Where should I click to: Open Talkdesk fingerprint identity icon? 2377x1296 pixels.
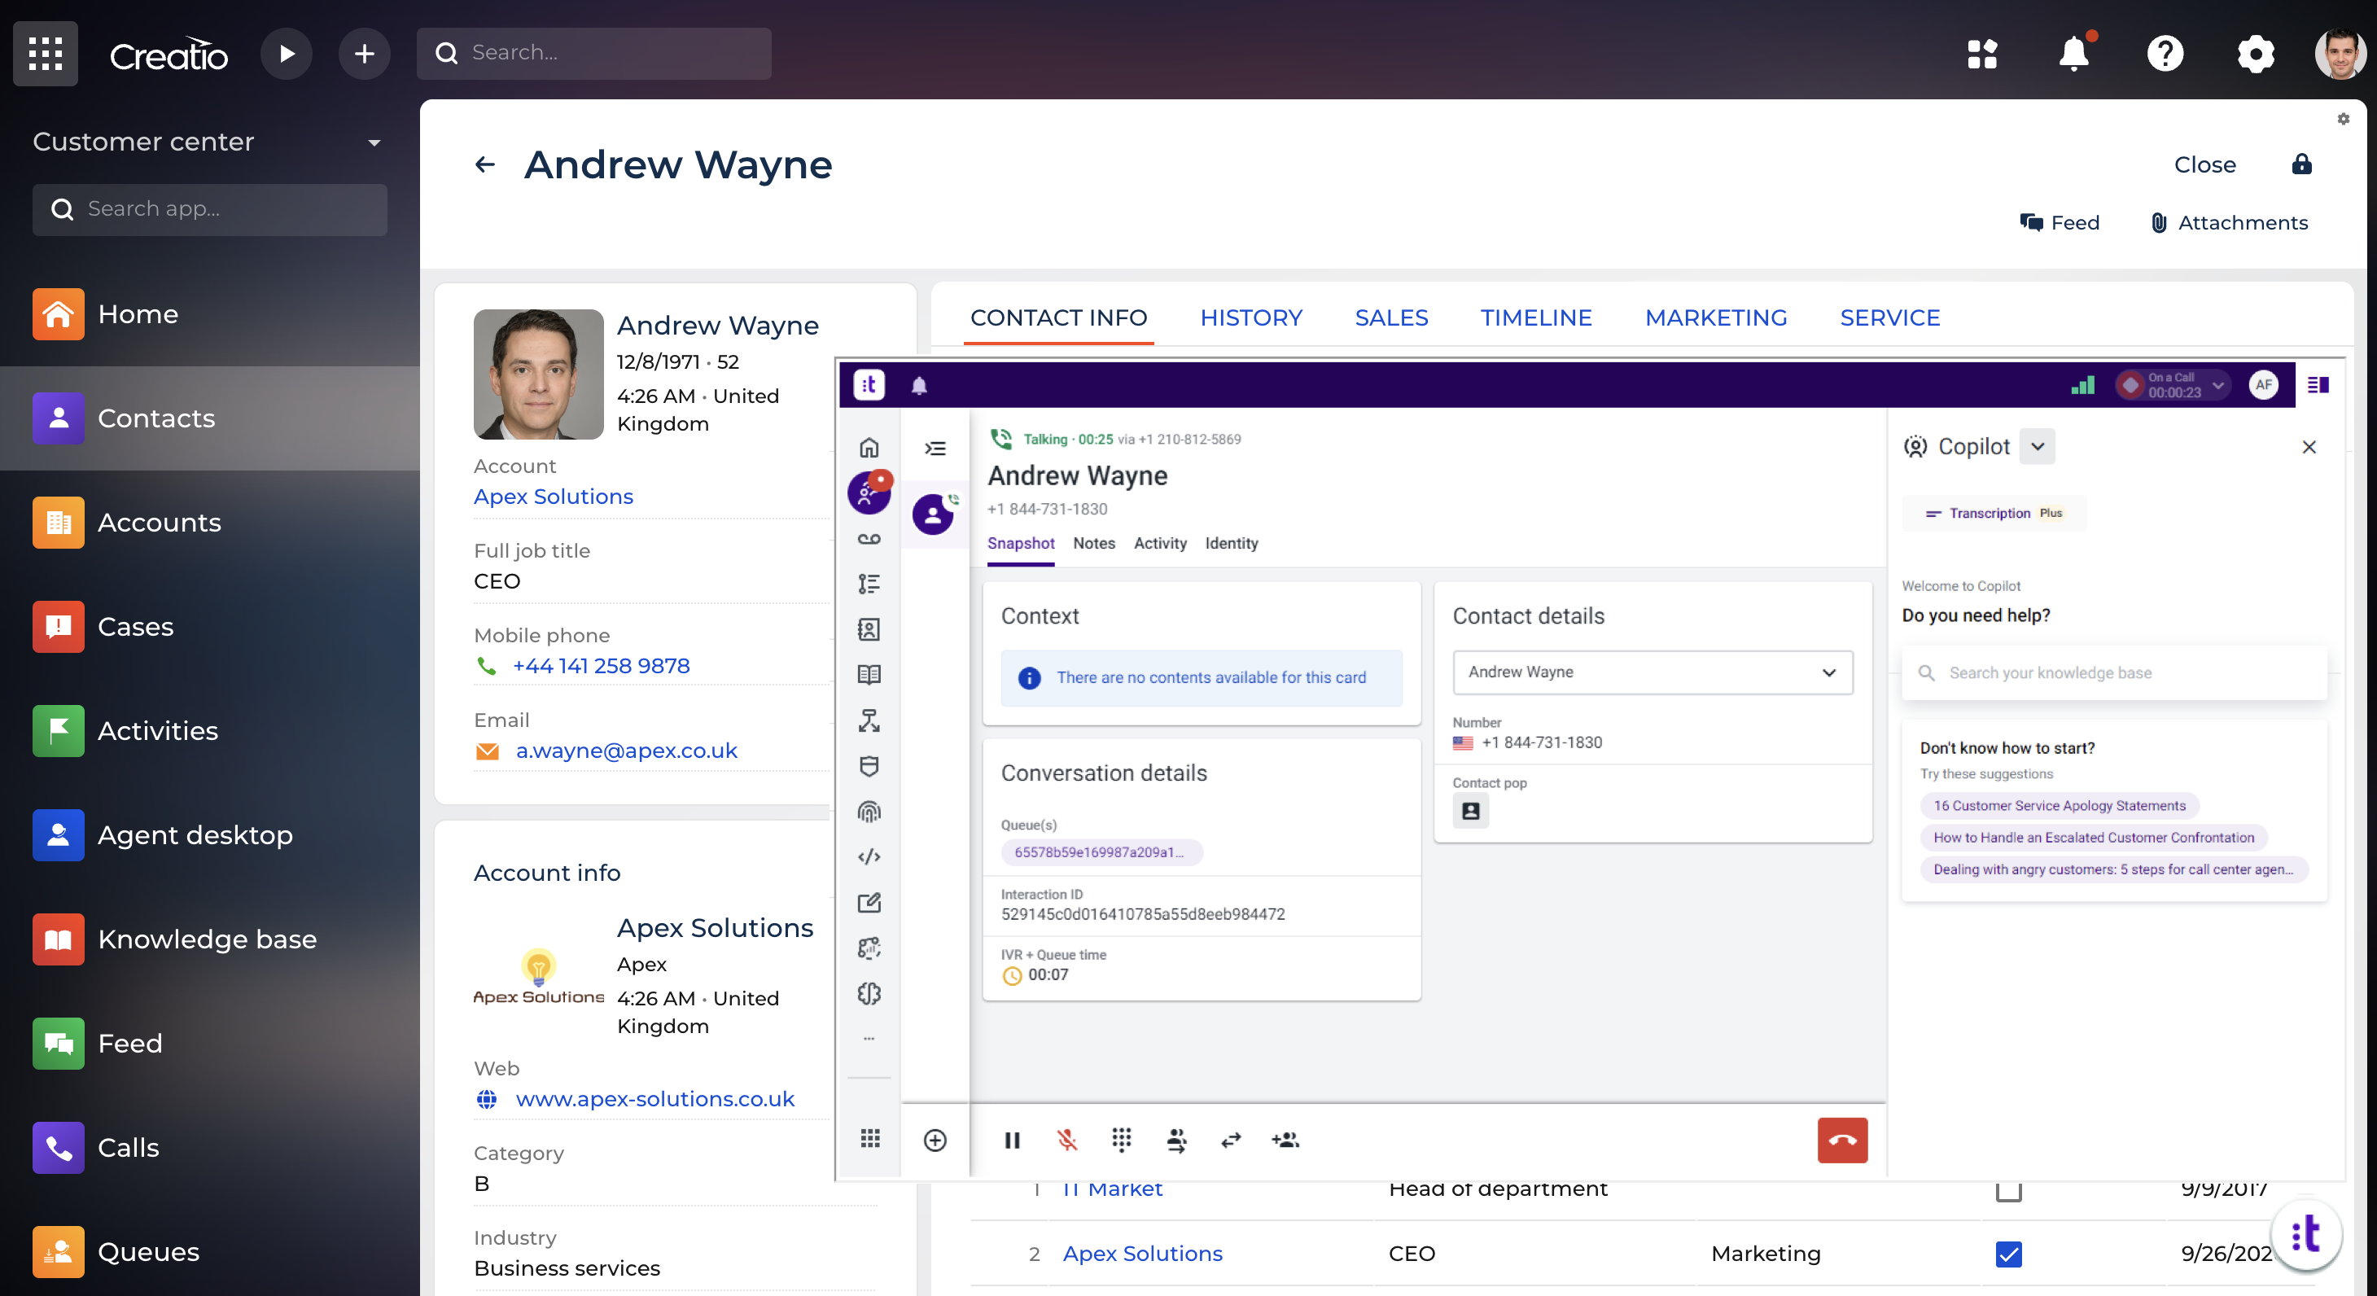point(869,812)
